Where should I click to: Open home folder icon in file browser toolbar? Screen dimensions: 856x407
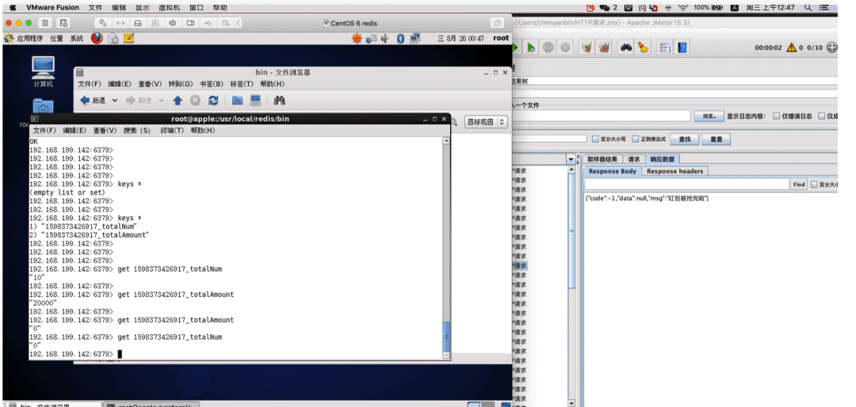(237, 101)
